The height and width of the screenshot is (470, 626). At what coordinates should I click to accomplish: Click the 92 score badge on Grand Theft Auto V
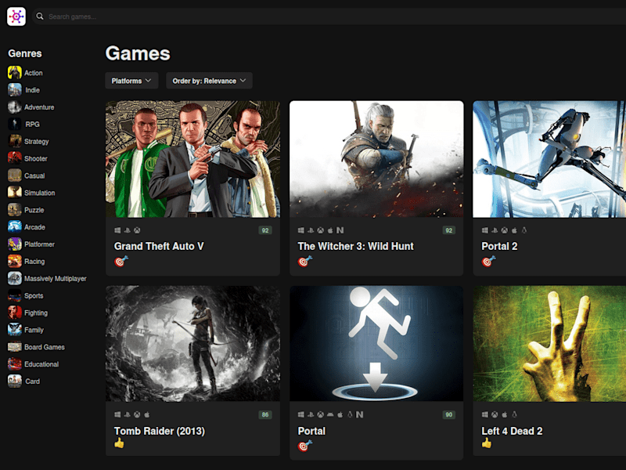pyautogui.click(x=265, y=230)
